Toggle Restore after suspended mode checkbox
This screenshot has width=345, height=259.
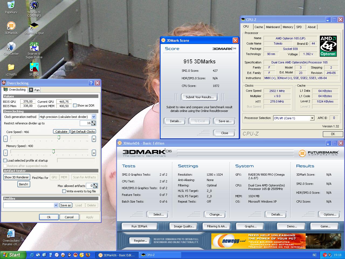[5, 166]
